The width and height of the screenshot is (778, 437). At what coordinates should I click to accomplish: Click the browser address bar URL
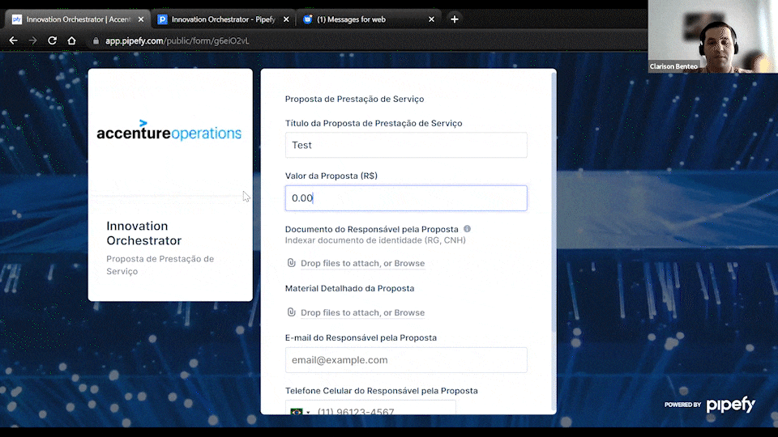click(x=177, y=40)
